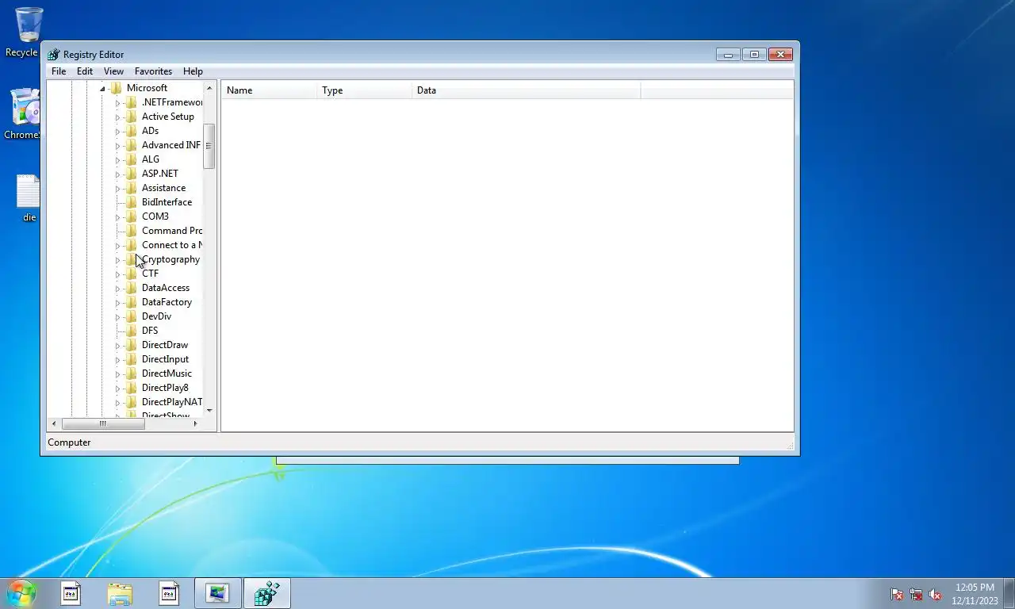Click the tree horizontal scrollbar thumb
The height and width of the screenshot is (609, 1015).
(x=103, y=423)
